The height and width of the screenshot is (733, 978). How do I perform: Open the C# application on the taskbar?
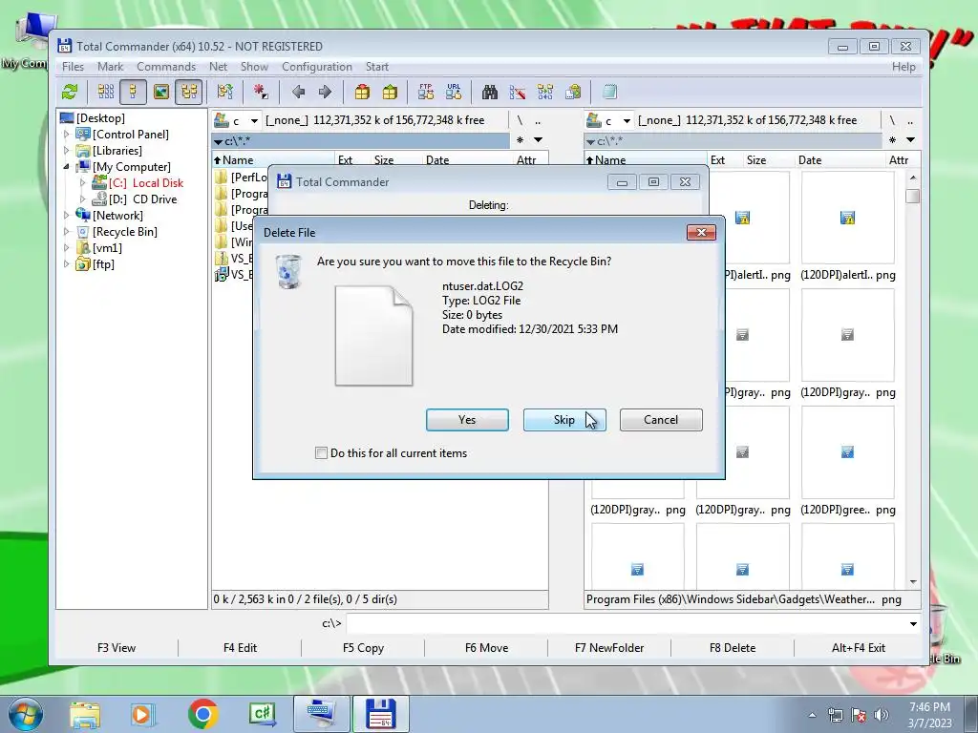pos(262,714)
